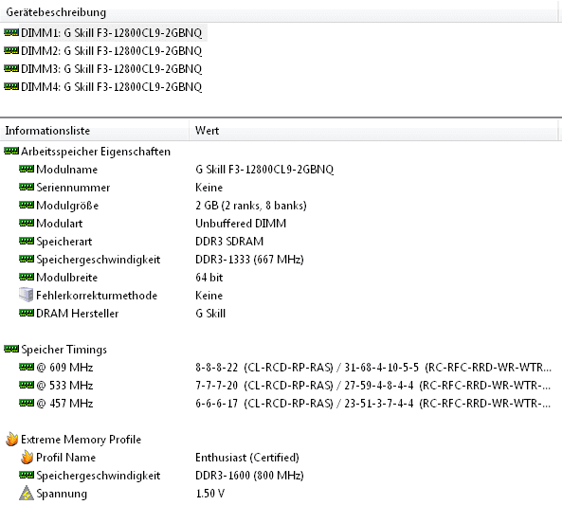Click the Wert column header
Screen dimensions: 562x523
coord(372,131)
